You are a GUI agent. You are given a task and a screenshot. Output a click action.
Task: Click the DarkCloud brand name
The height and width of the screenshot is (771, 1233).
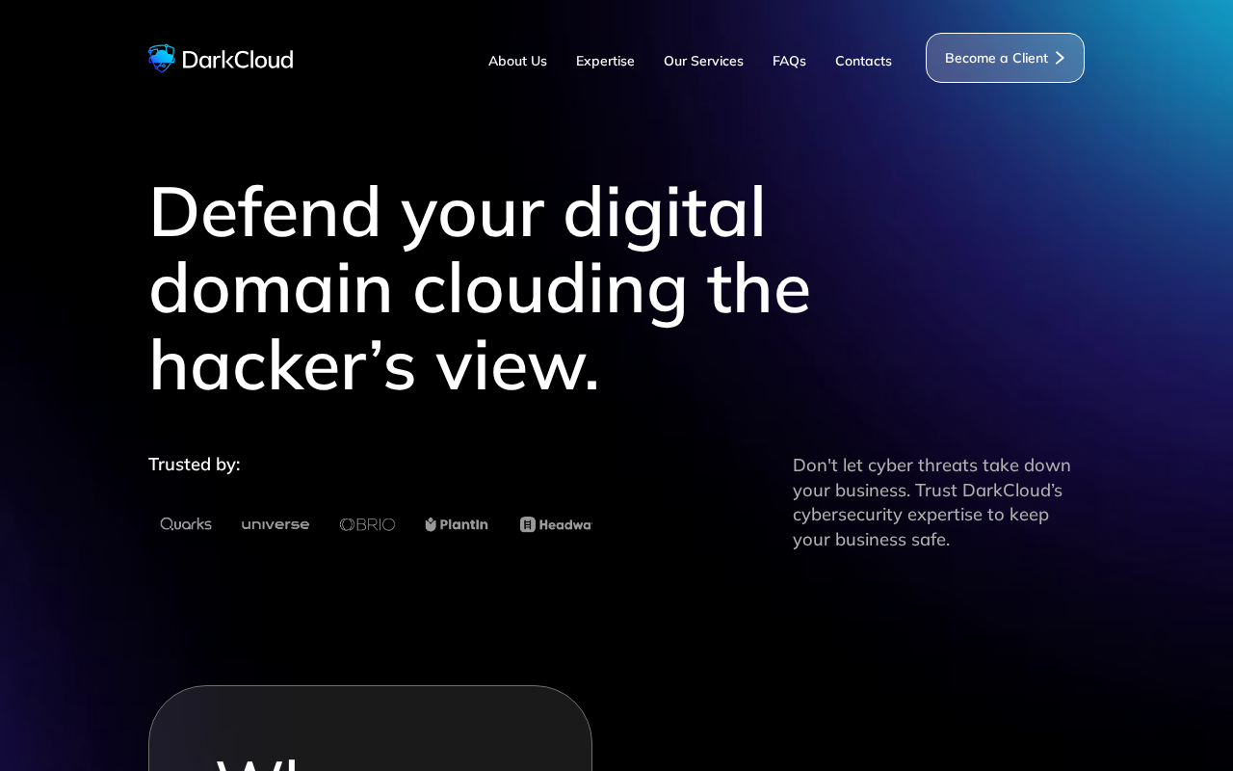click(237, 60)
